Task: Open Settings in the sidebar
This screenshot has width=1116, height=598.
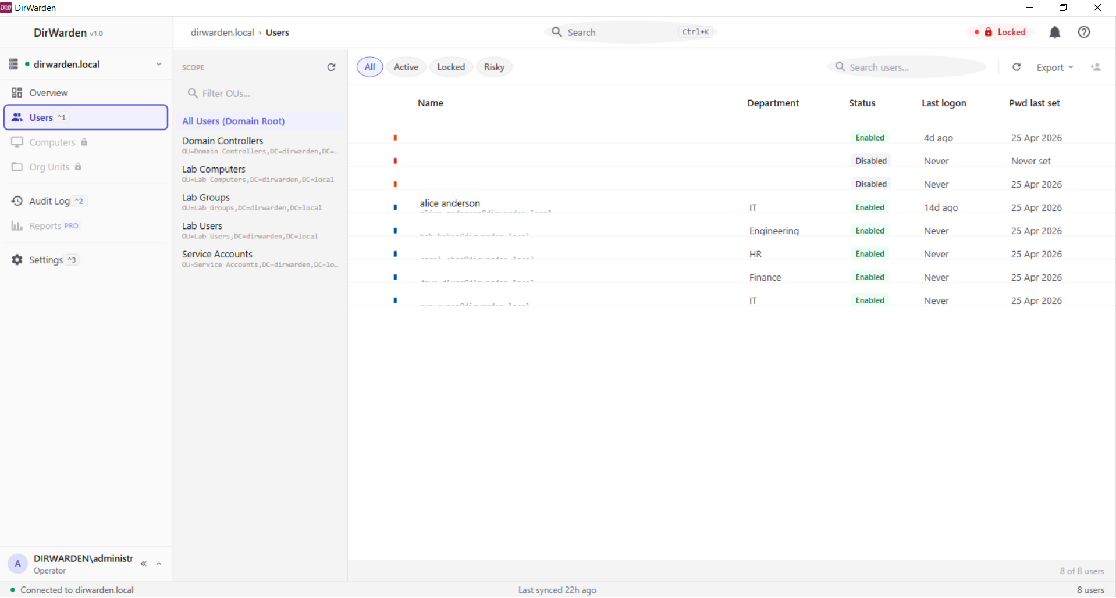Action: (x=86, y=260)
